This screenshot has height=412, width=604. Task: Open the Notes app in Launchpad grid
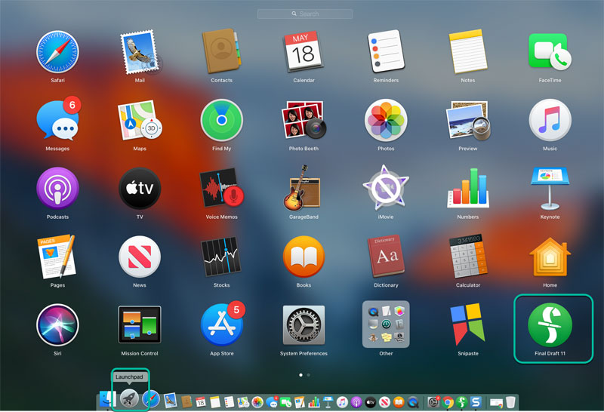pyautogui.click(x=468, y=51)
